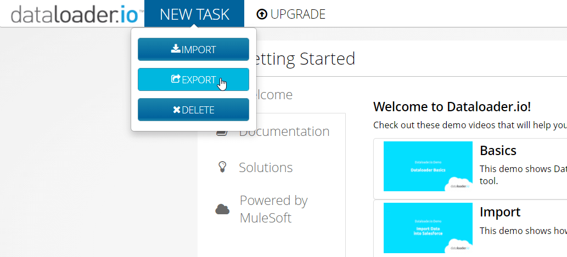This screenshot has height=257, width=567.
Task: Click the Basics heading
Action: point(498,151)
